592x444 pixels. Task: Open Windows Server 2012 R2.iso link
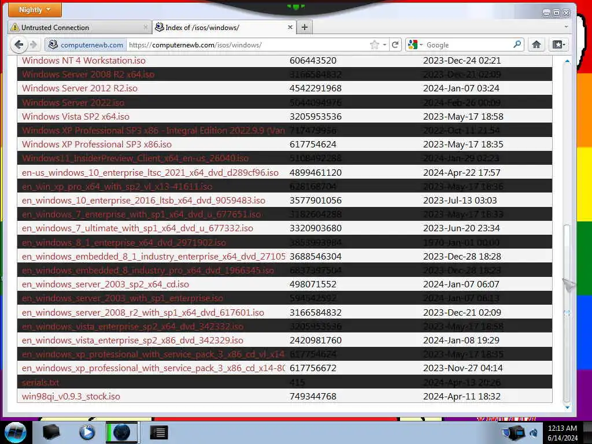click(80, 88)
